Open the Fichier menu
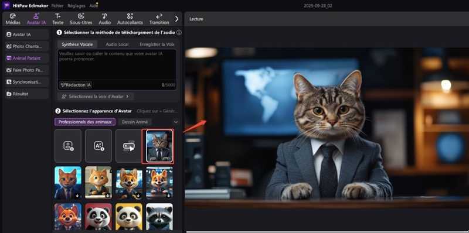The width and height of the screenshot is (469, 233). (x=57, y=6)
